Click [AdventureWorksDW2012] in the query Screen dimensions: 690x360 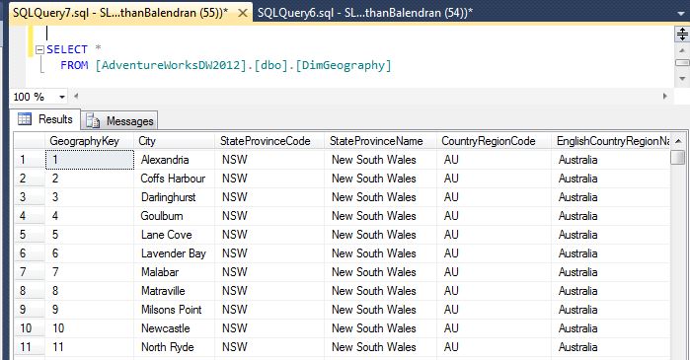click(x=171, y=65)
